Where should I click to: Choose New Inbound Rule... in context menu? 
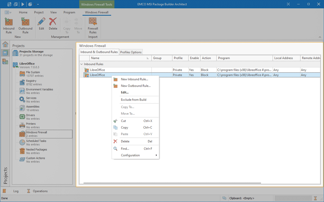pos(135,79)
